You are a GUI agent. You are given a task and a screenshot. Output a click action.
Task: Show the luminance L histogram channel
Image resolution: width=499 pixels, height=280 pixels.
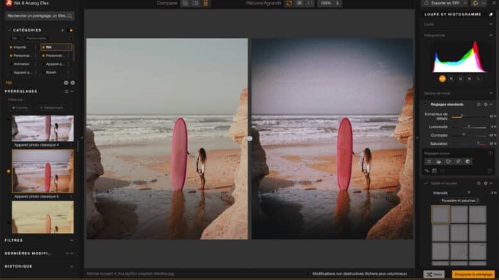(x=478, y=78)
